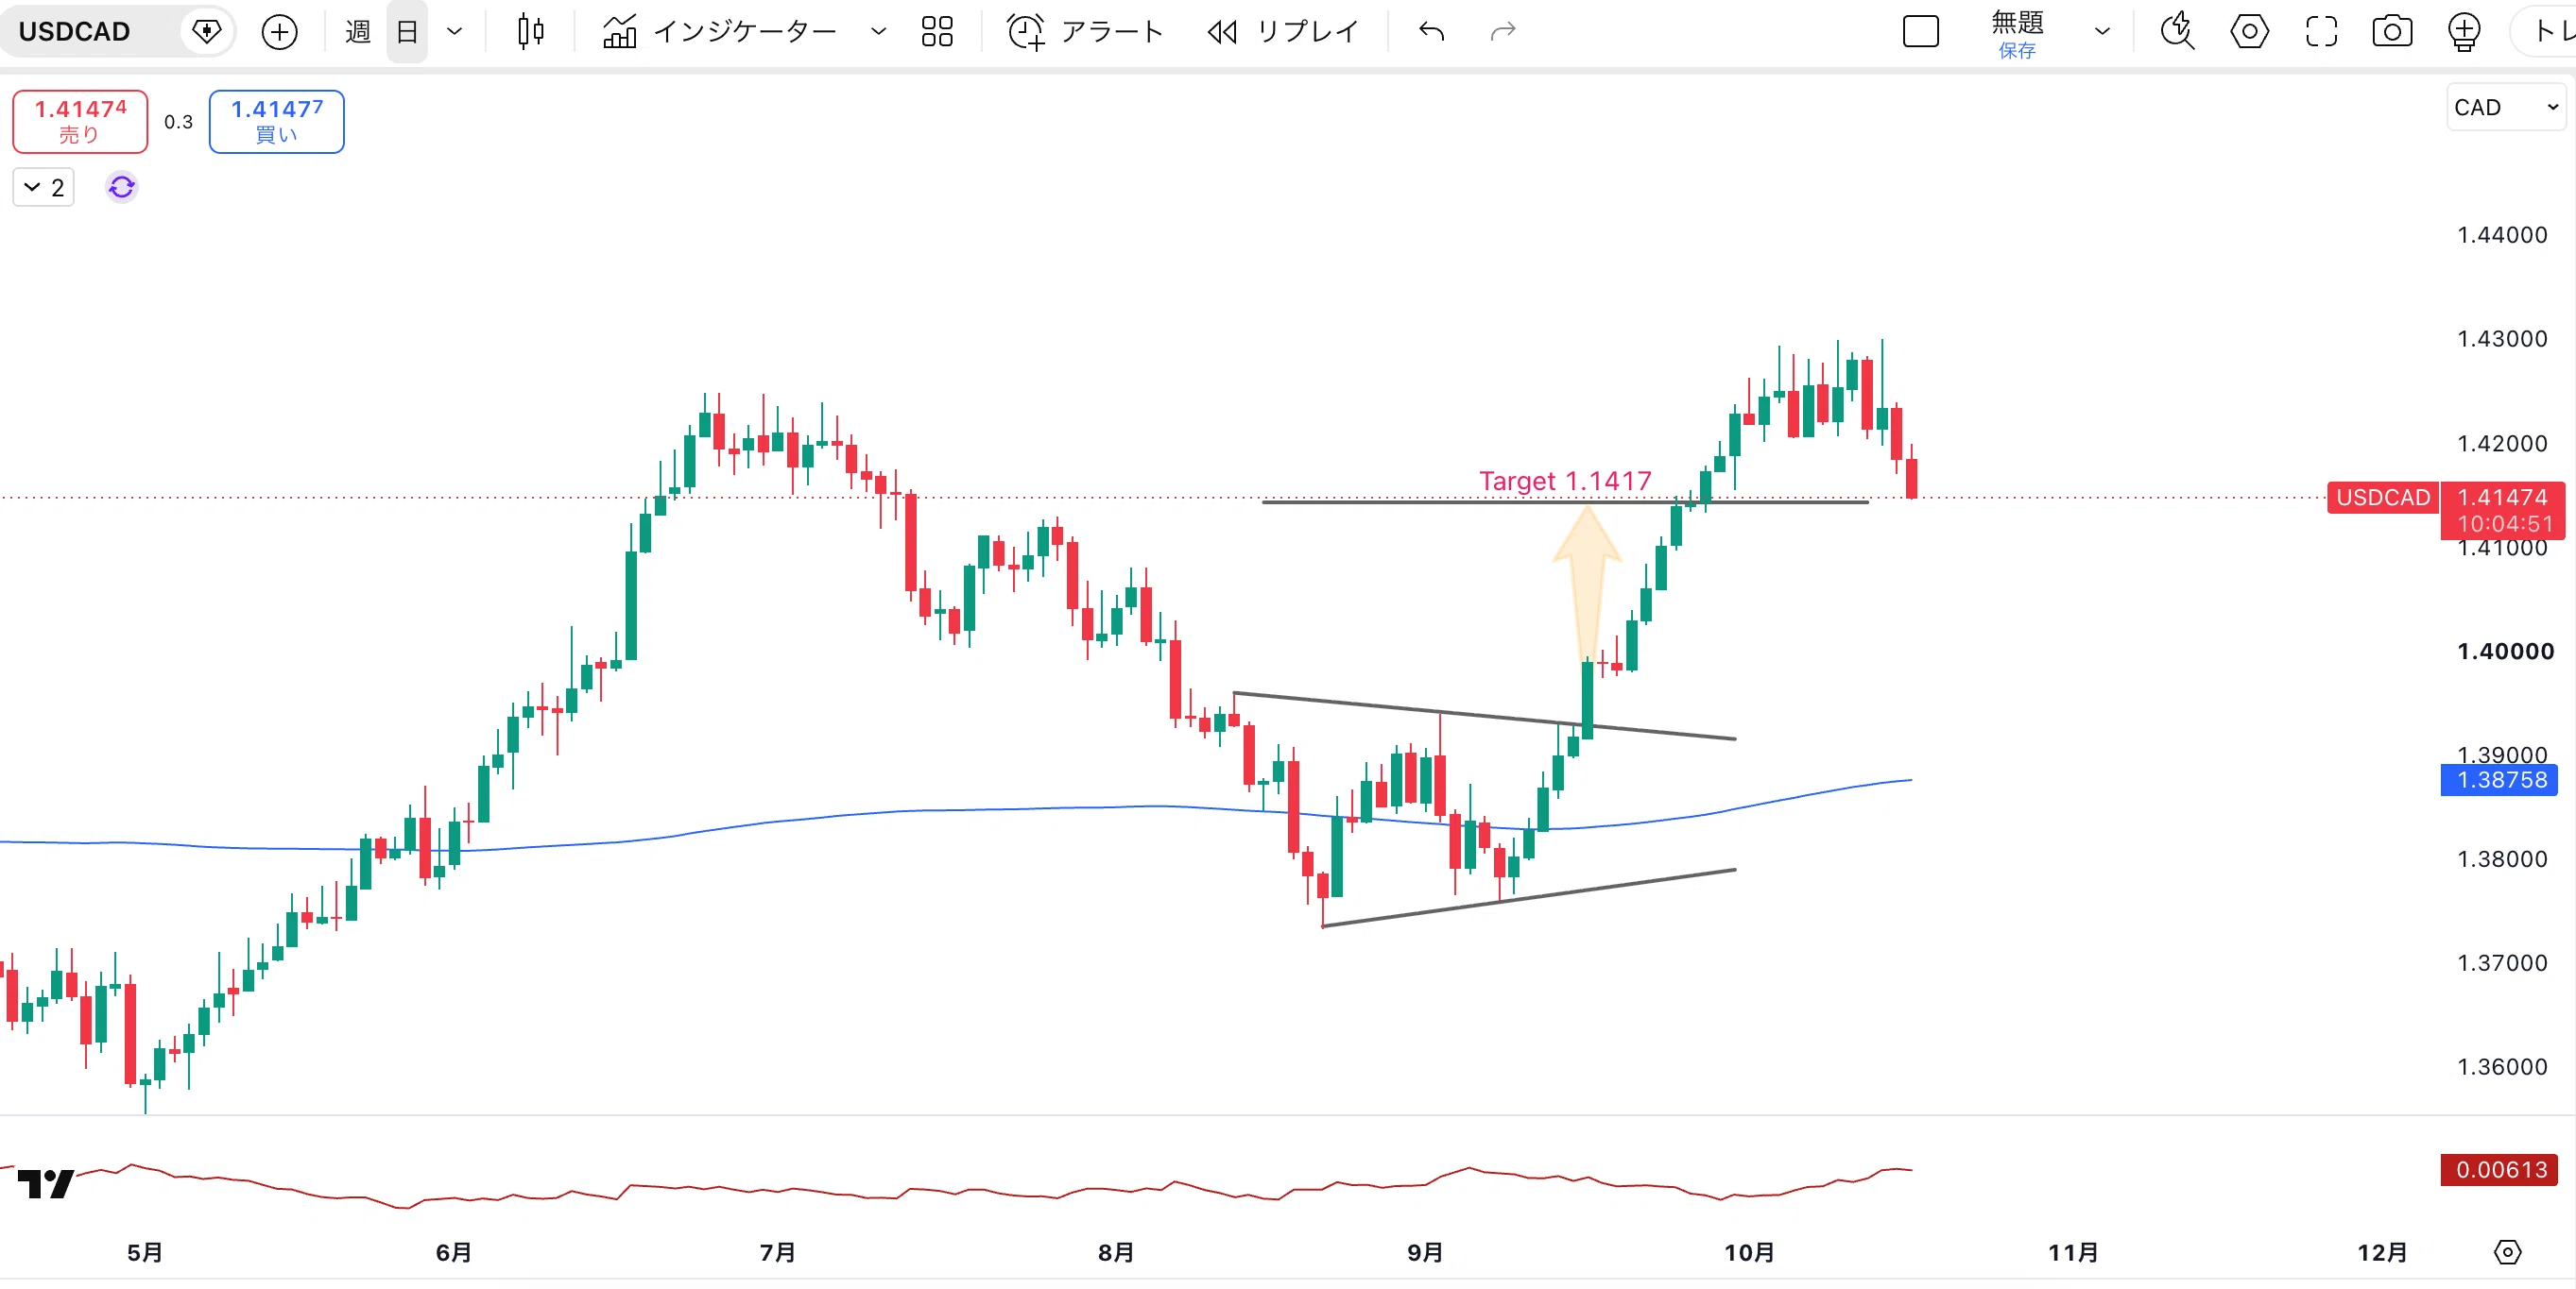Select the USDCAD price label on axis

(2383, 497)
